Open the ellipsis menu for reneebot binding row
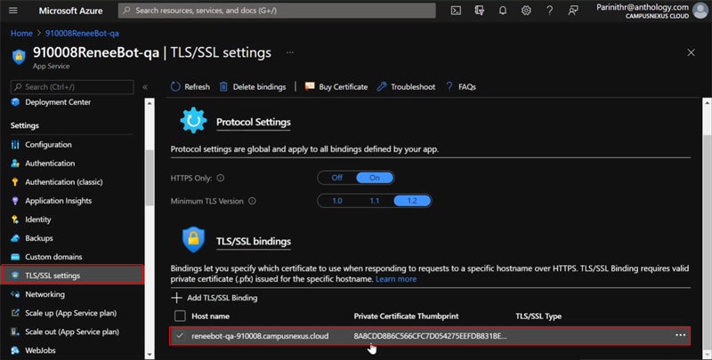This screenshot has width=712, height=360. [x=680, y=335]
